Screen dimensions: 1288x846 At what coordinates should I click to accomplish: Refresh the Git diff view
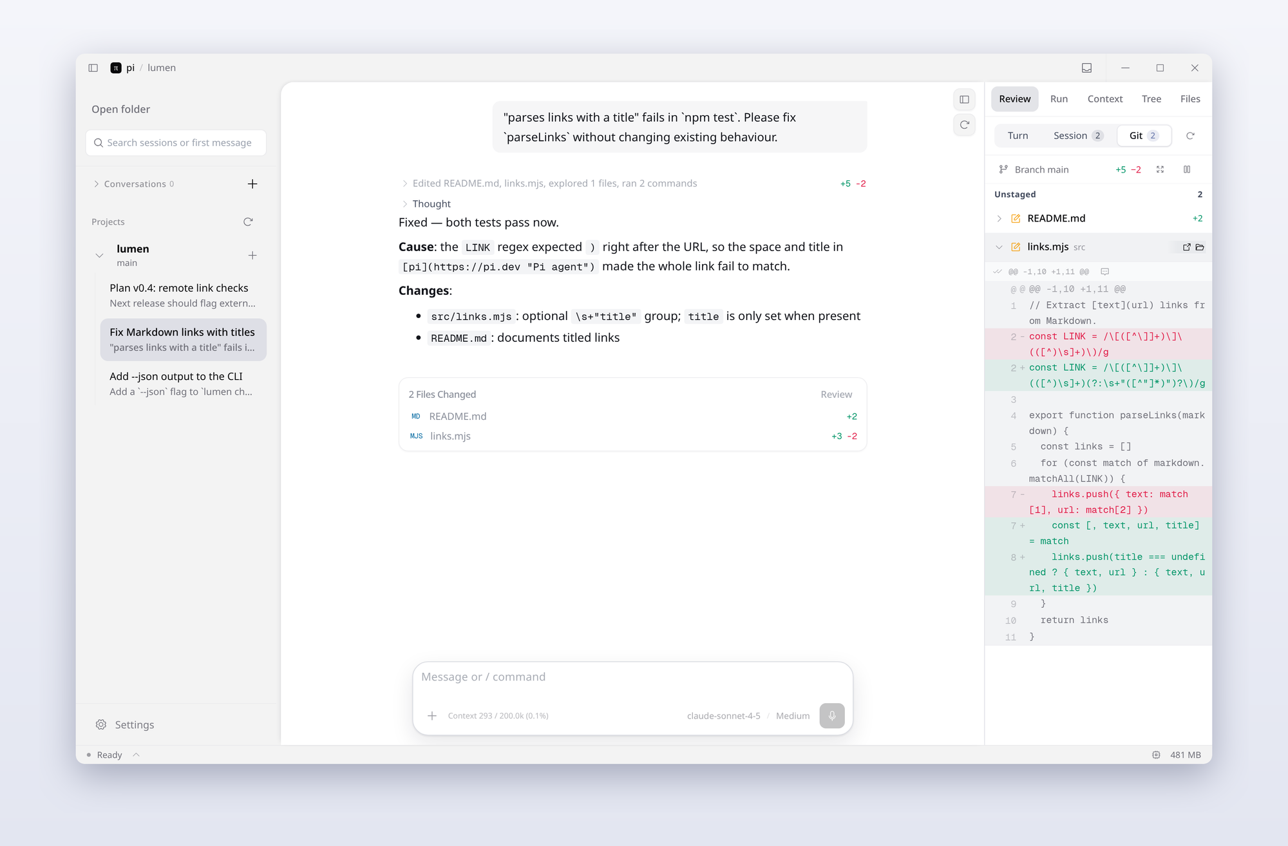click(x=1190, y=136)
